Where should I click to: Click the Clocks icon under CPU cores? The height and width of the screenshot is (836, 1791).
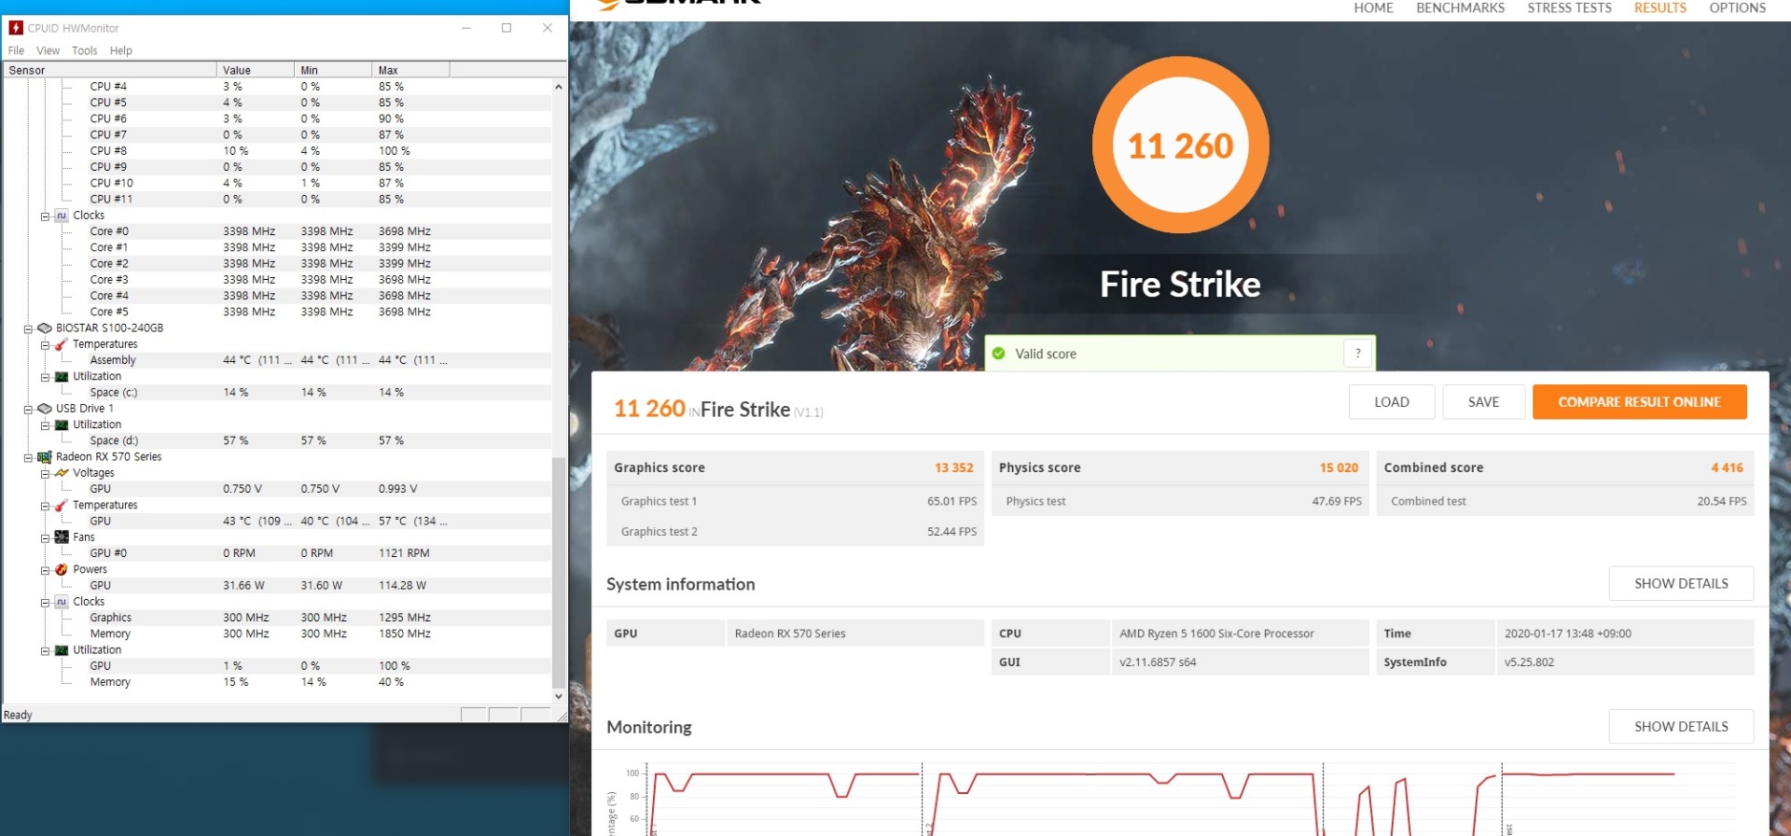[x=62, y=216]
